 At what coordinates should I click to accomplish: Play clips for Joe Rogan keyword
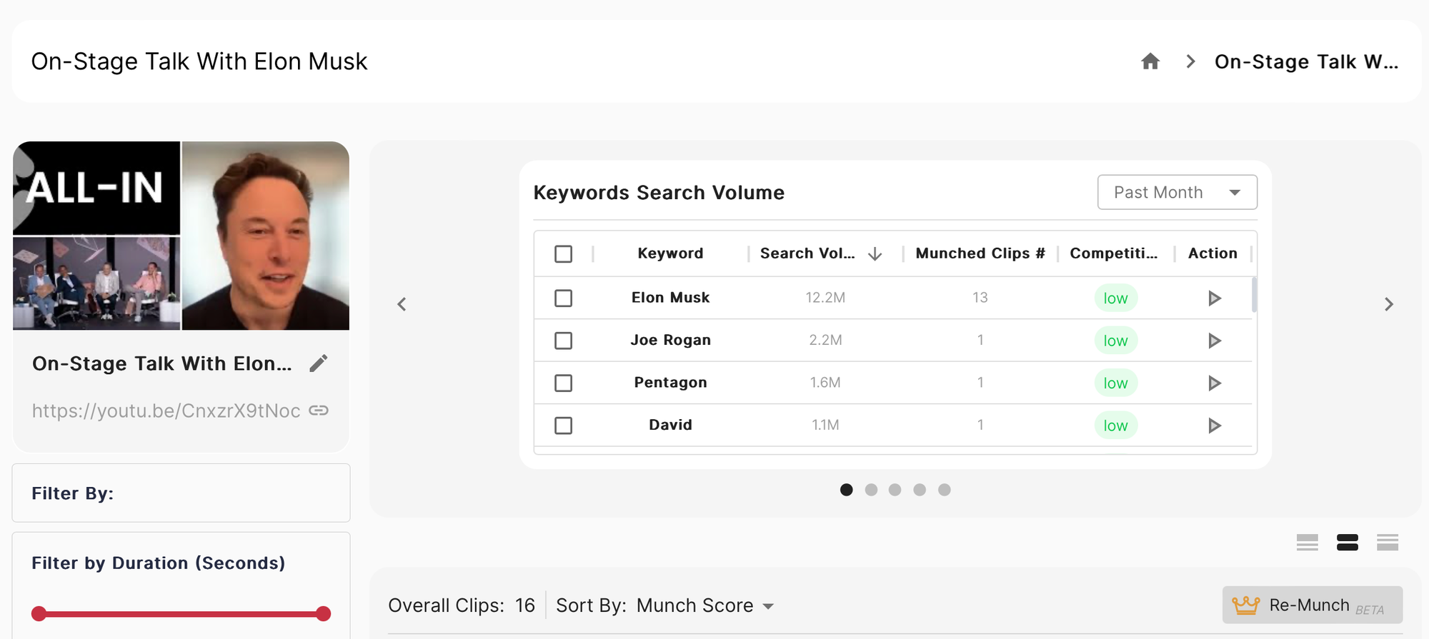point(1214,341)
